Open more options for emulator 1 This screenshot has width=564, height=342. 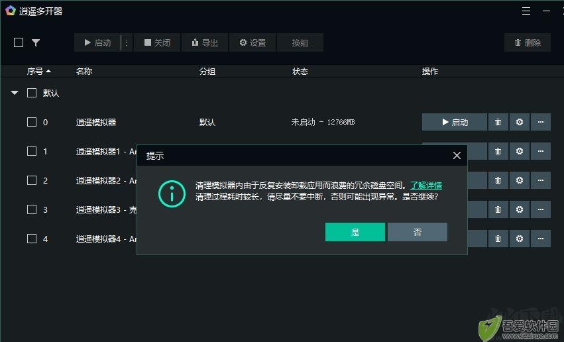pyautogui.click(x=540, y=151)
